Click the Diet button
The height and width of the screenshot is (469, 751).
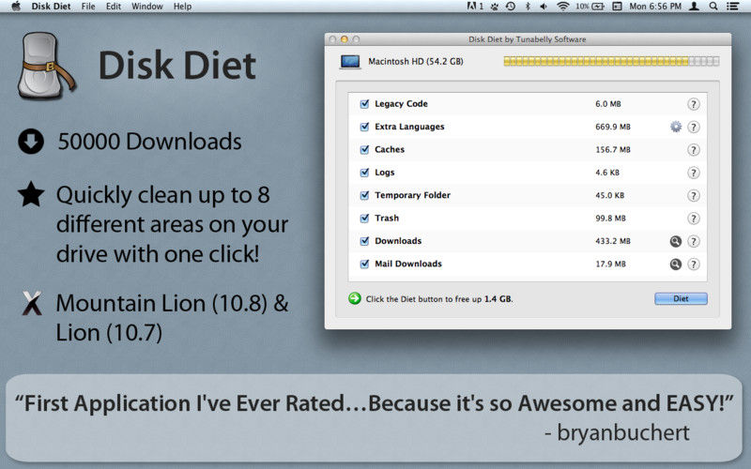coord(681,298)
